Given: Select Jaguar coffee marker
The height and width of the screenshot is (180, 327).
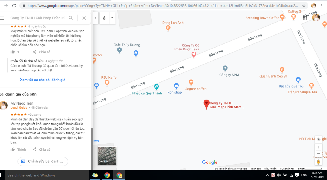Looking at the screenshot, I should [x=191, y=82].
